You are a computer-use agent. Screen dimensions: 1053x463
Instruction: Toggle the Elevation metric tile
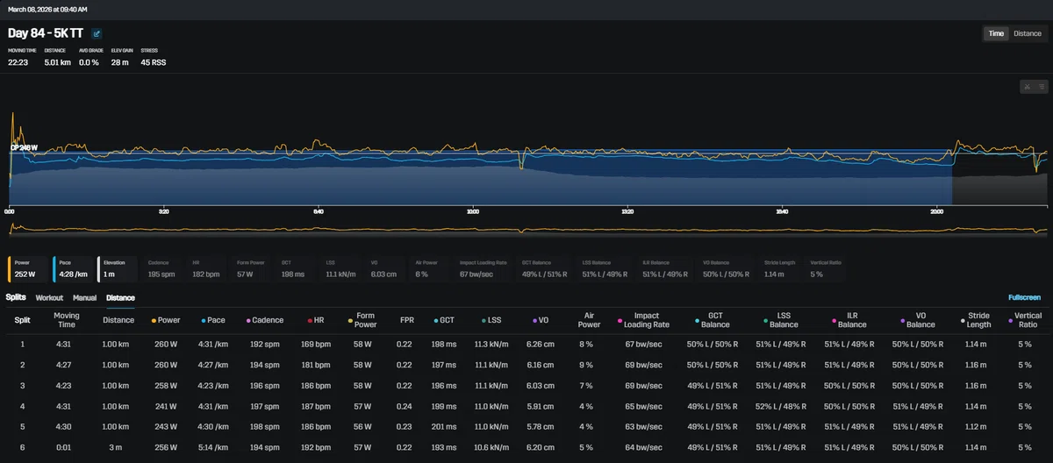click(118, 269)
